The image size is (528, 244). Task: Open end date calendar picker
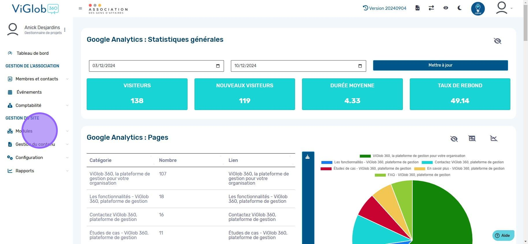[x=360, y=66]
